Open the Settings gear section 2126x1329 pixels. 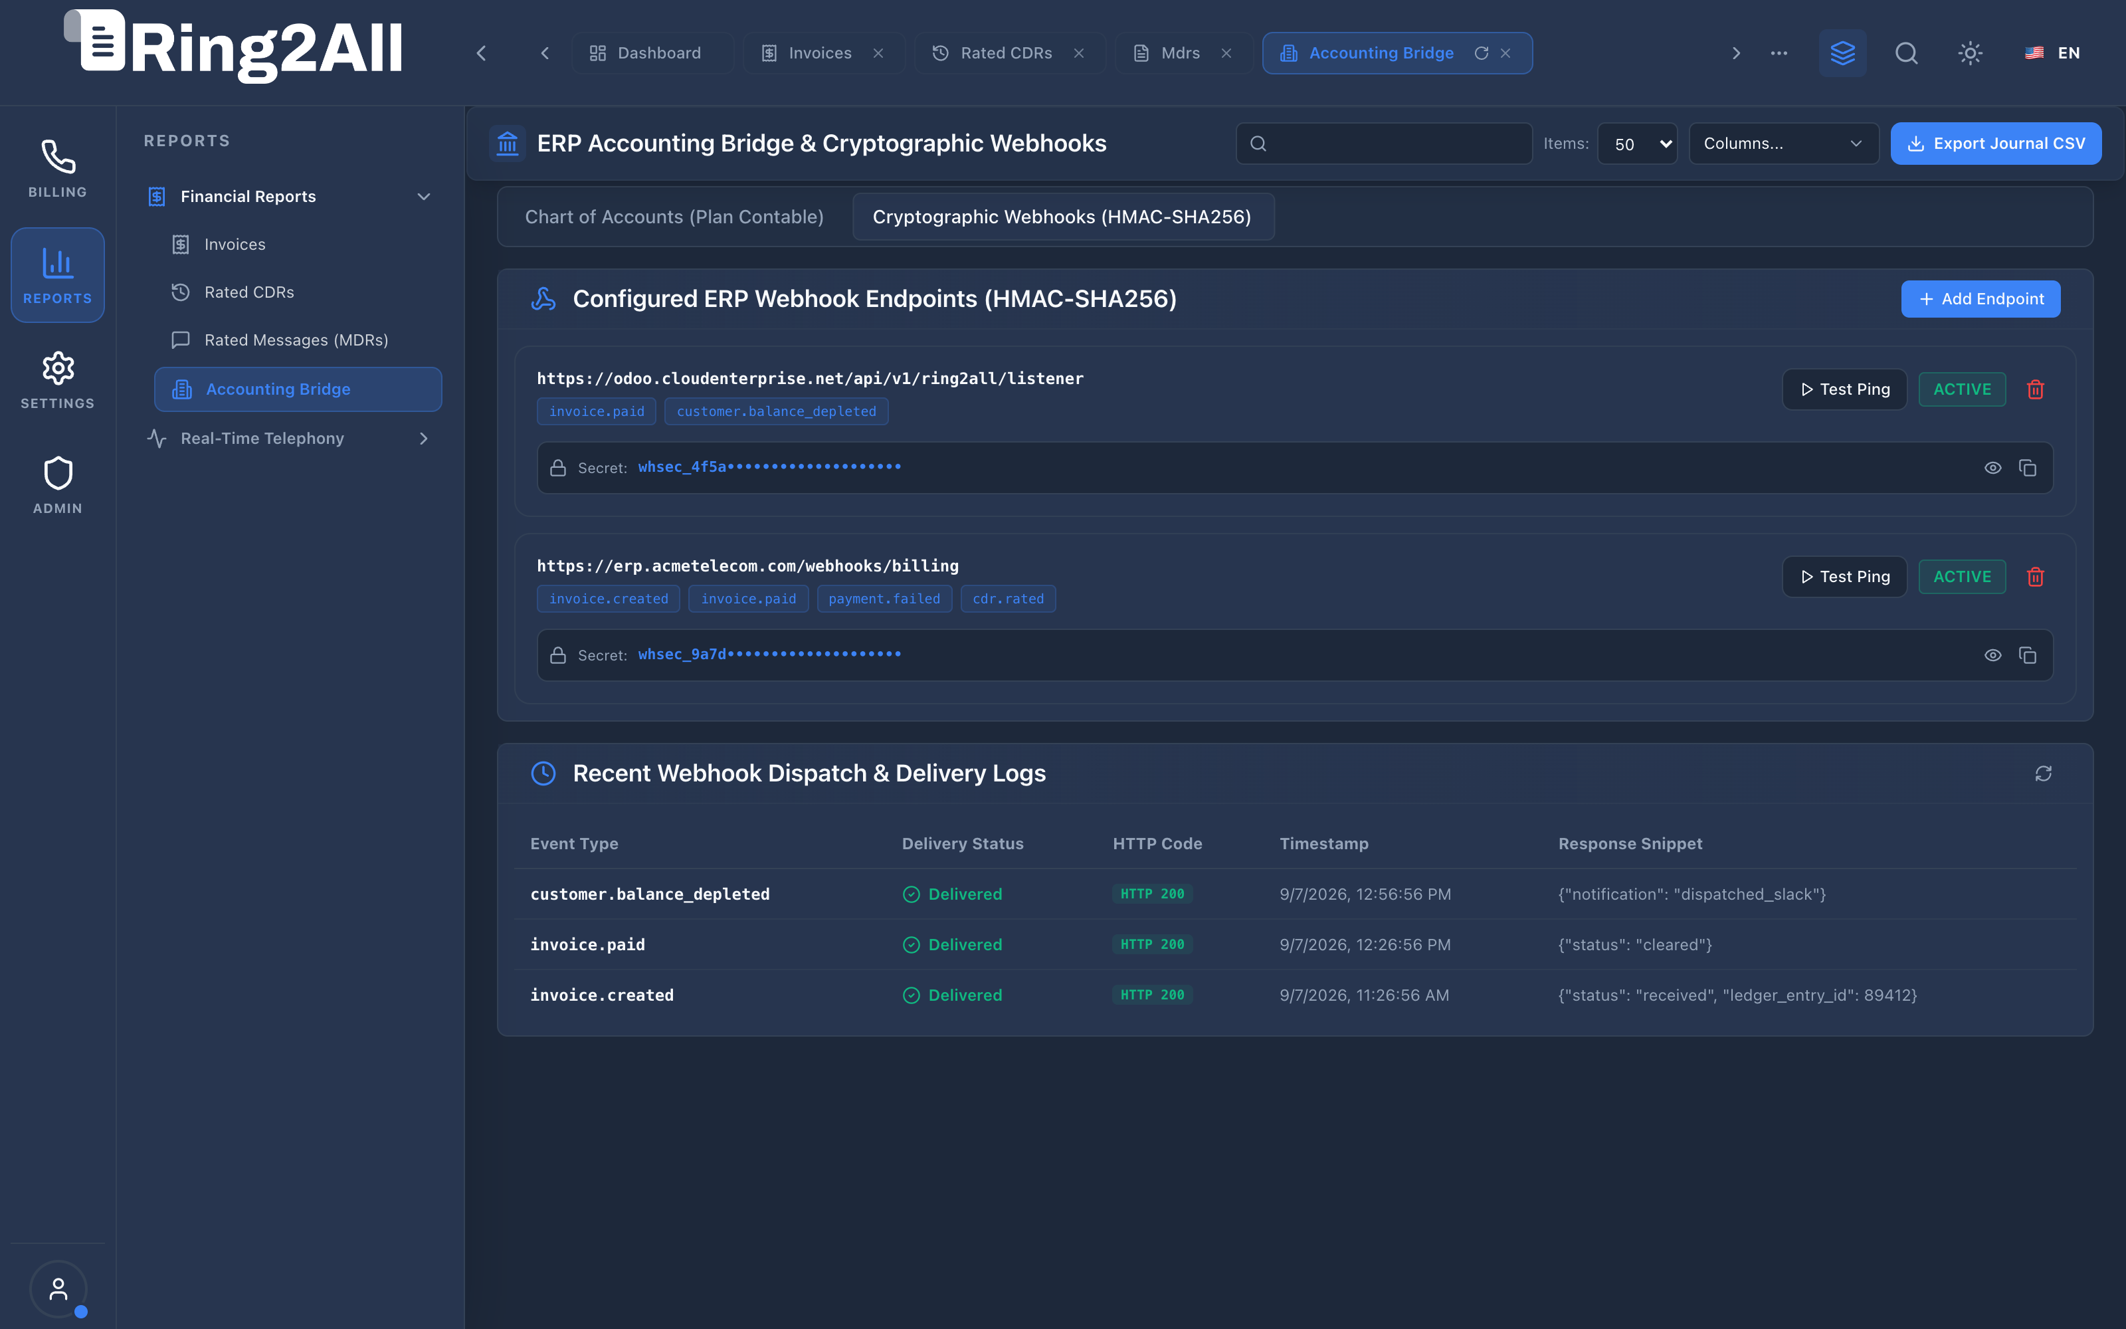pyautogui.click(x=57, y=381)
